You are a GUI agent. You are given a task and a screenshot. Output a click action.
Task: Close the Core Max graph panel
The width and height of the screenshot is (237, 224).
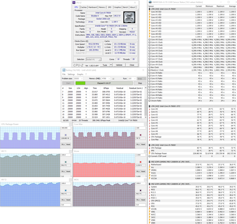coord(146,124)
